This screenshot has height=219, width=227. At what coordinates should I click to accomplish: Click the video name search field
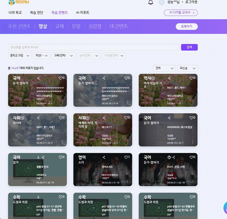pos(93,47)
